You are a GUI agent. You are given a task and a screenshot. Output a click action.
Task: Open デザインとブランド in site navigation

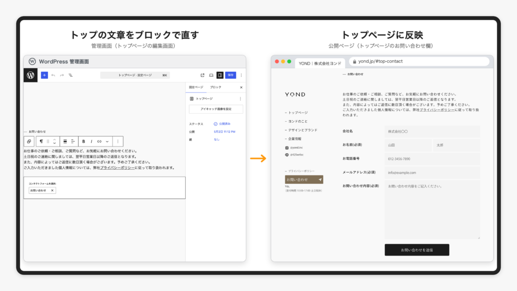pos(303,130)
